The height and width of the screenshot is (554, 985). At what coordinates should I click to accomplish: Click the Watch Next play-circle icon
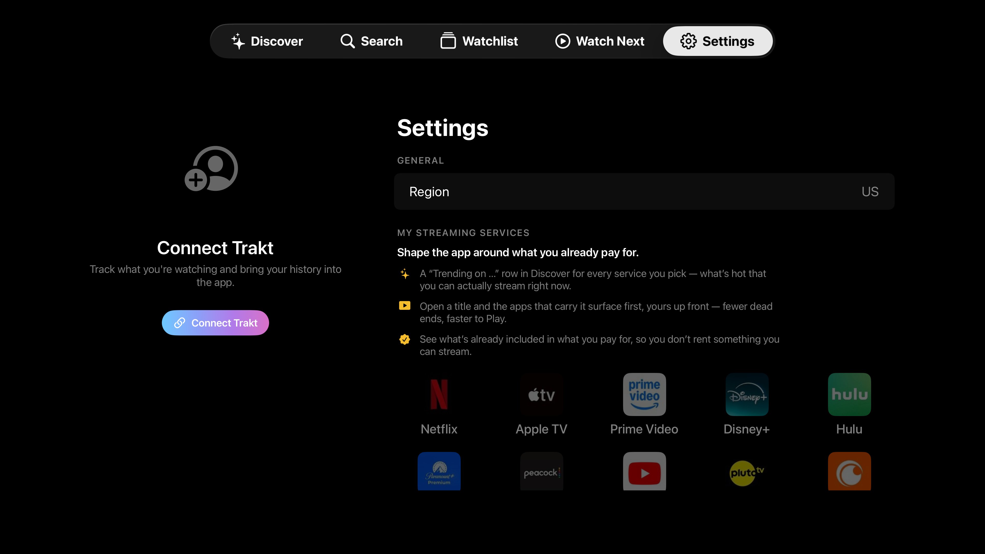(x=563, y=41)
